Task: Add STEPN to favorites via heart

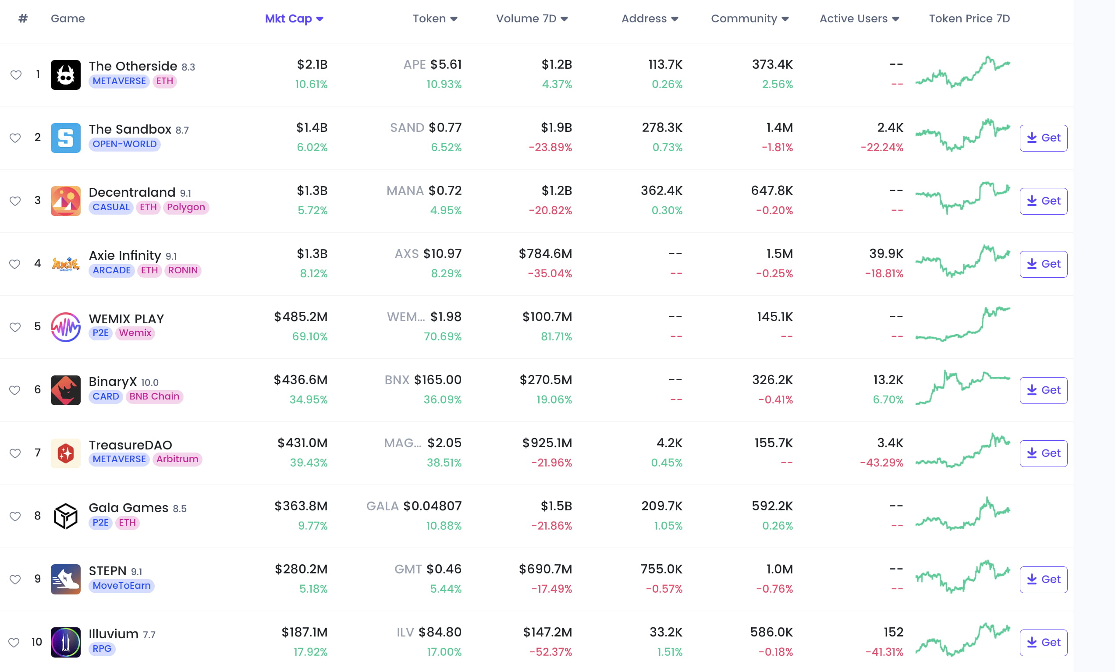Action: tap(15, 579)
